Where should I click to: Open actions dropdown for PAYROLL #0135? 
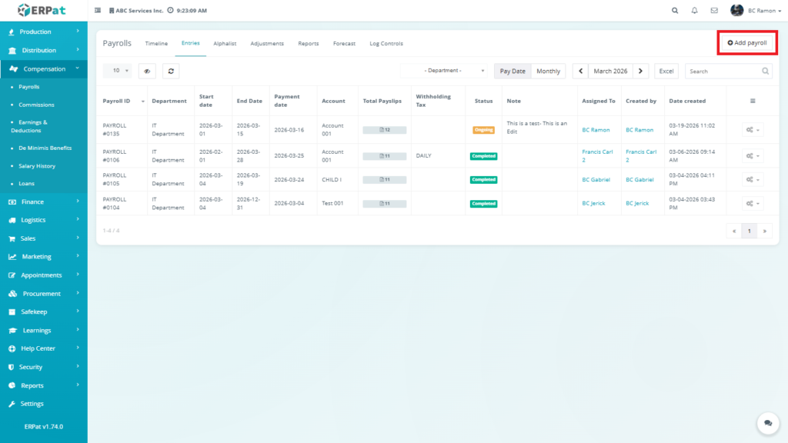tap(752, 130)
